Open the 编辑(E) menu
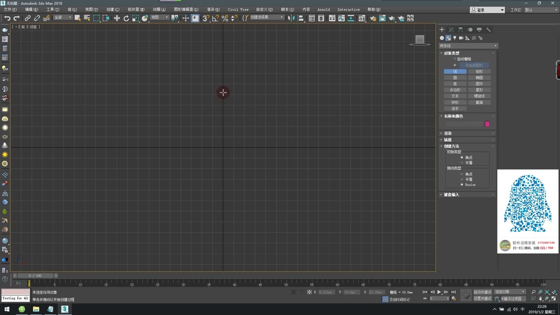 [x=31, y=10]
